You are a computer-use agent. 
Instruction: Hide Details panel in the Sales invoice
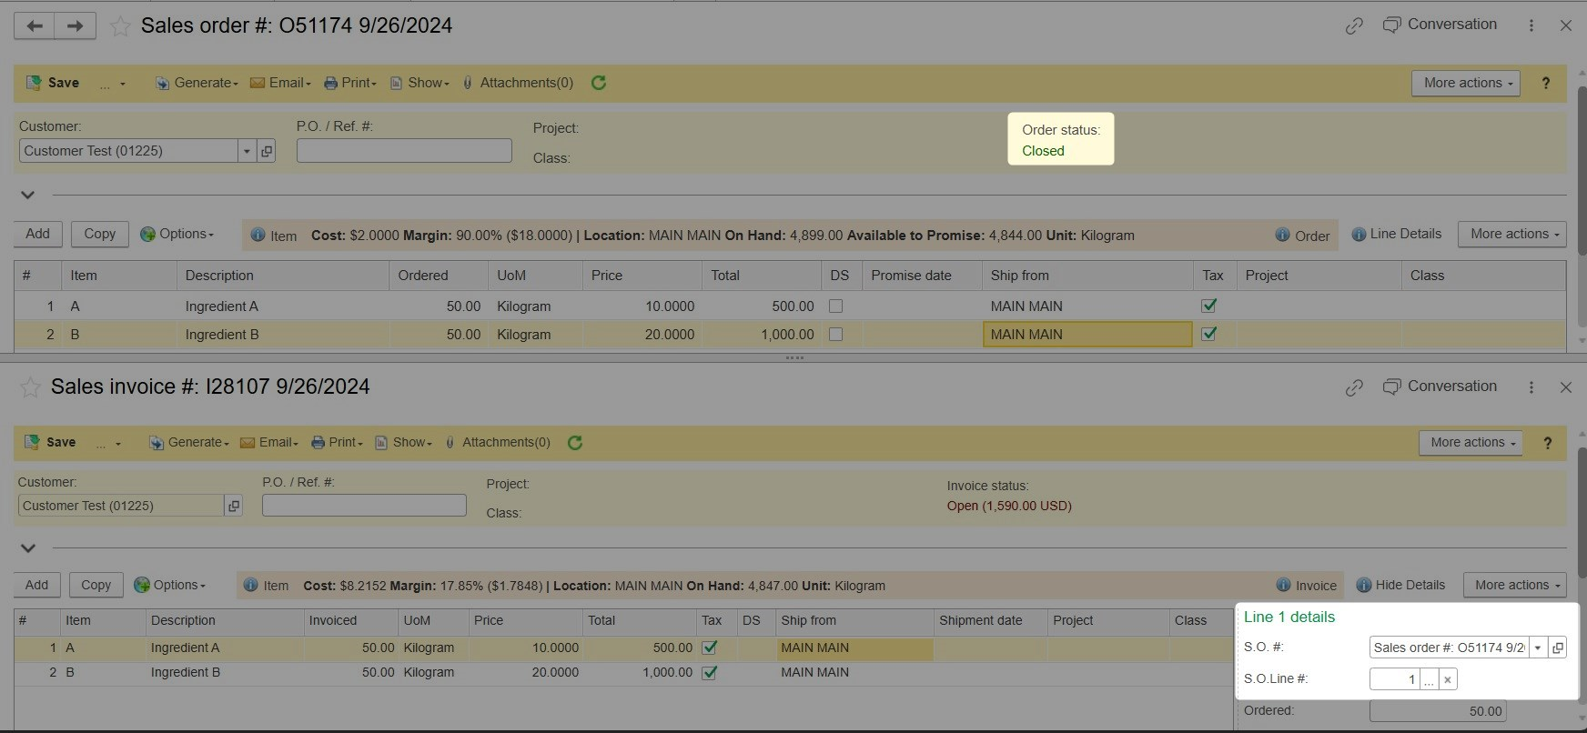click(1400, 586)
